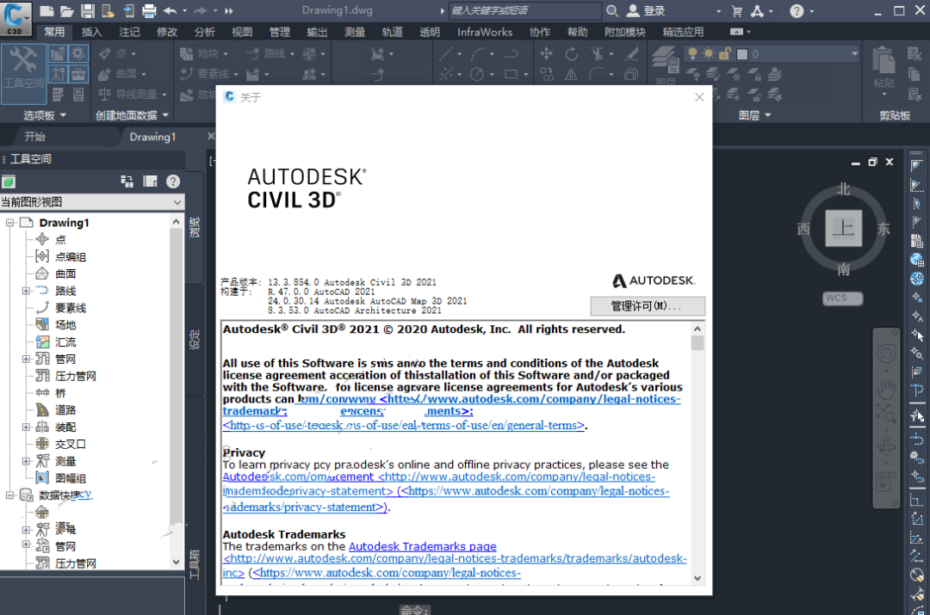Click the layer color swatch next to 0
This screenshot has width=930, height=615.
742,54
